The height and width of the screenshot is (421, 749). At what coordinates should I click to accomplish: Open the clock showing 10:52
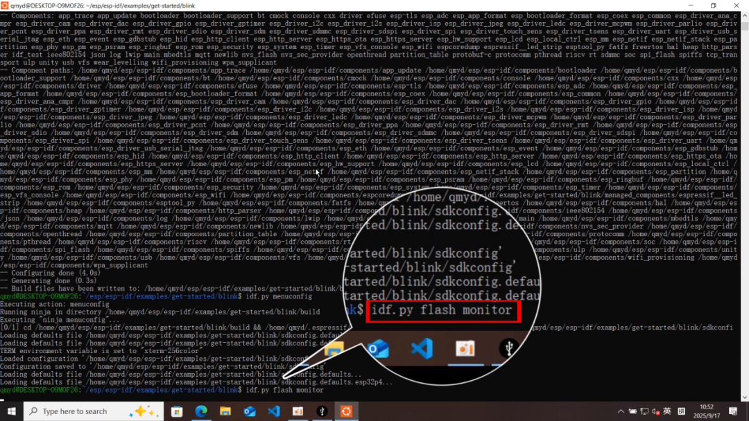(x=707, y=411)
